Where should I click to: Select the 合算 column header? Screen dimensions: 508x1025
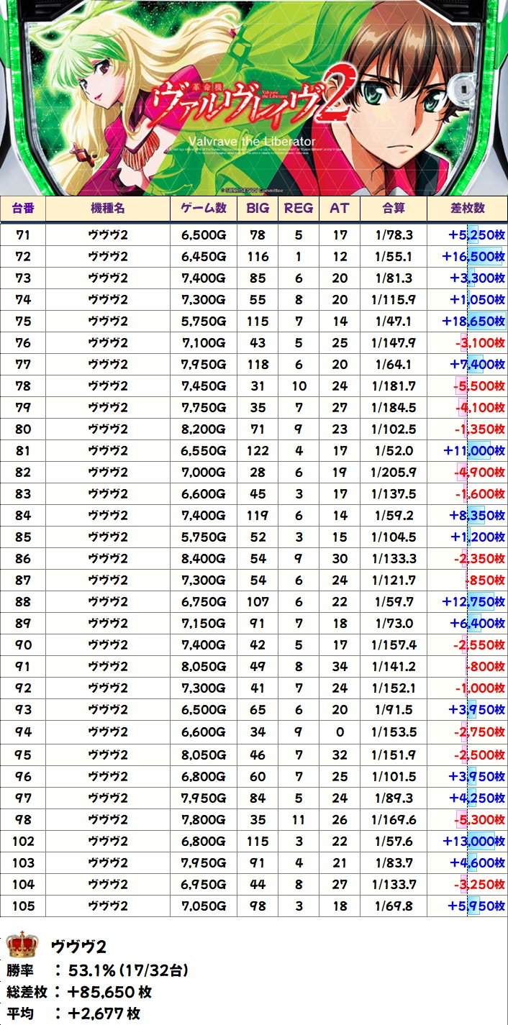[x=394, y=209]
